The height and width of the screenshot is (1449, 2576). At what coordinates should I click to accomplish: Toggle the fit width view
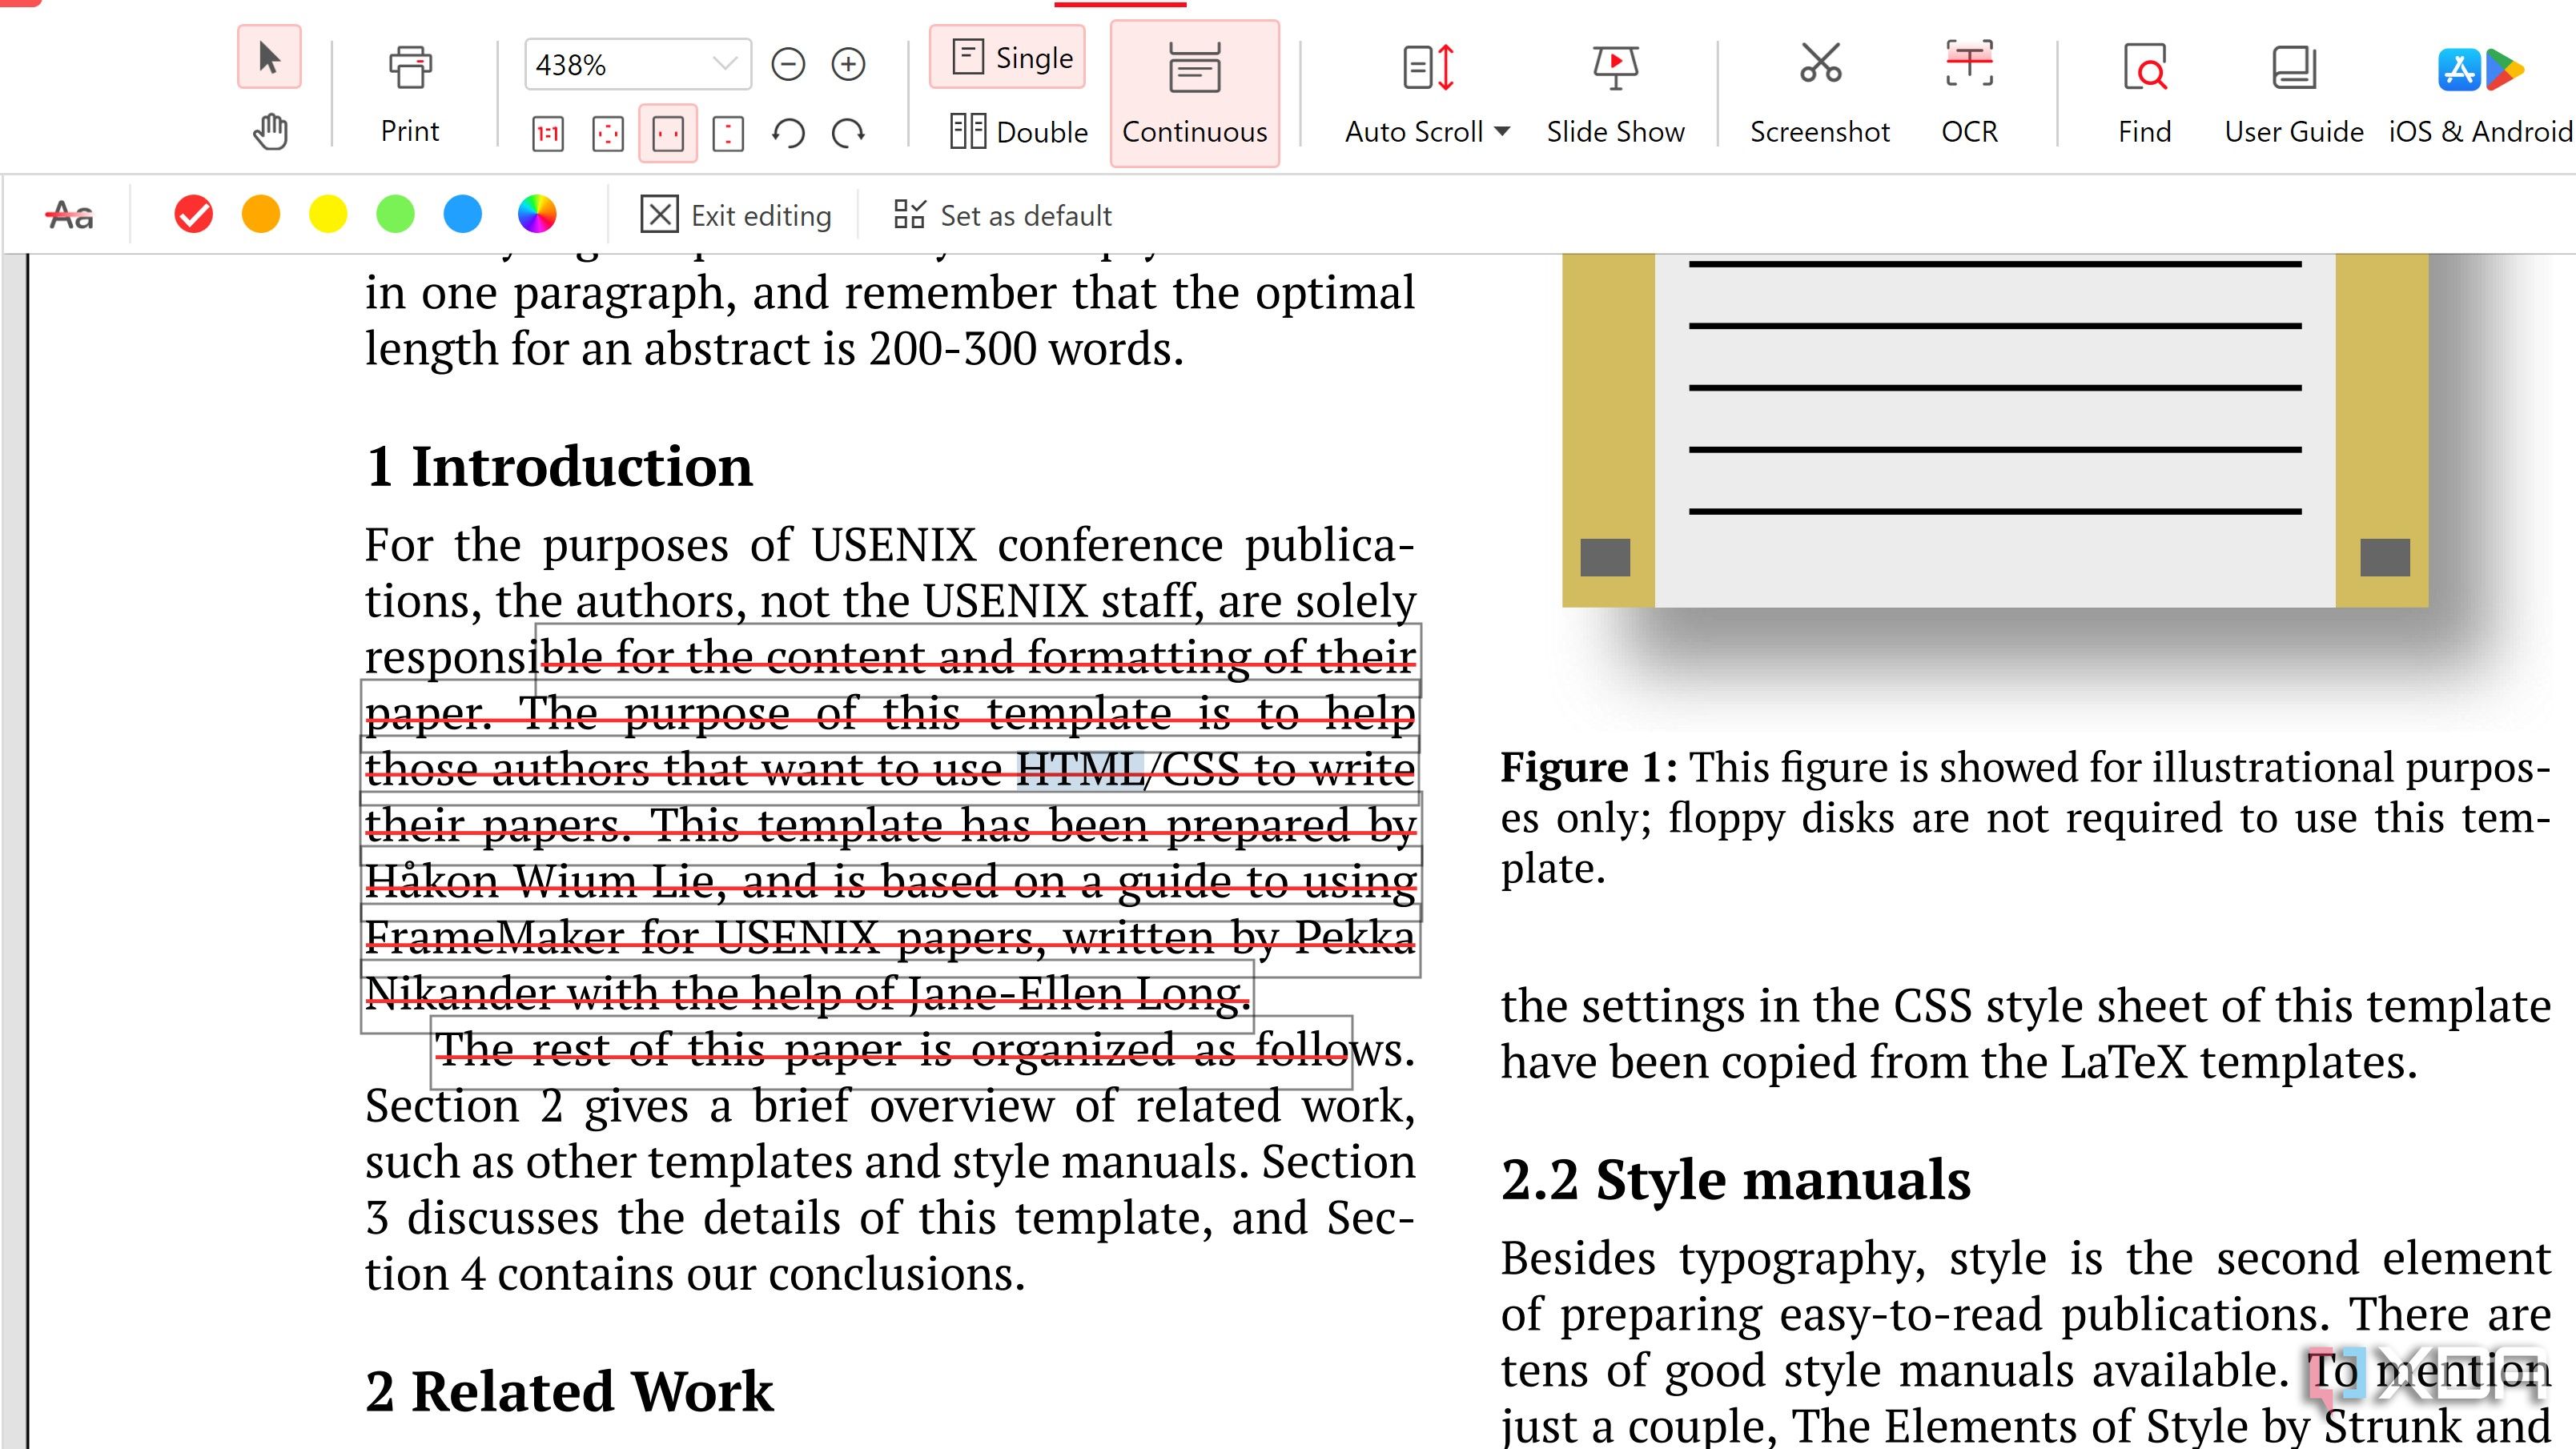tap(668, 133)
